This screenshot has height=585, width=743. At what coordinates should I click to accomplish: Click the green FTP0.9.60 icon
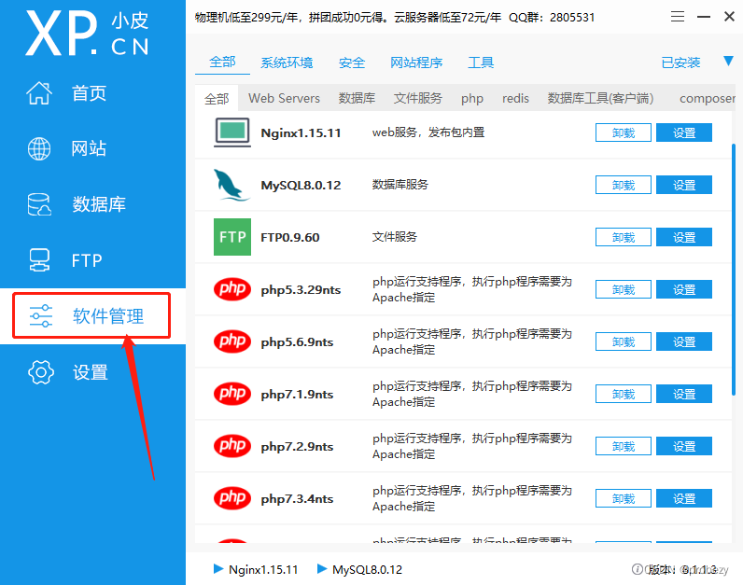point(232,237)
